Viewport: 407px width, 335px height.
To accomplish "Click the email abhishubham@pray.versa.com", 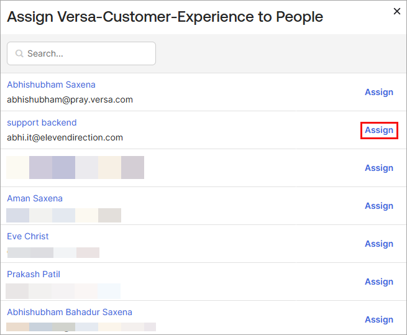I will pyautogui.click(x=70, y=99).
